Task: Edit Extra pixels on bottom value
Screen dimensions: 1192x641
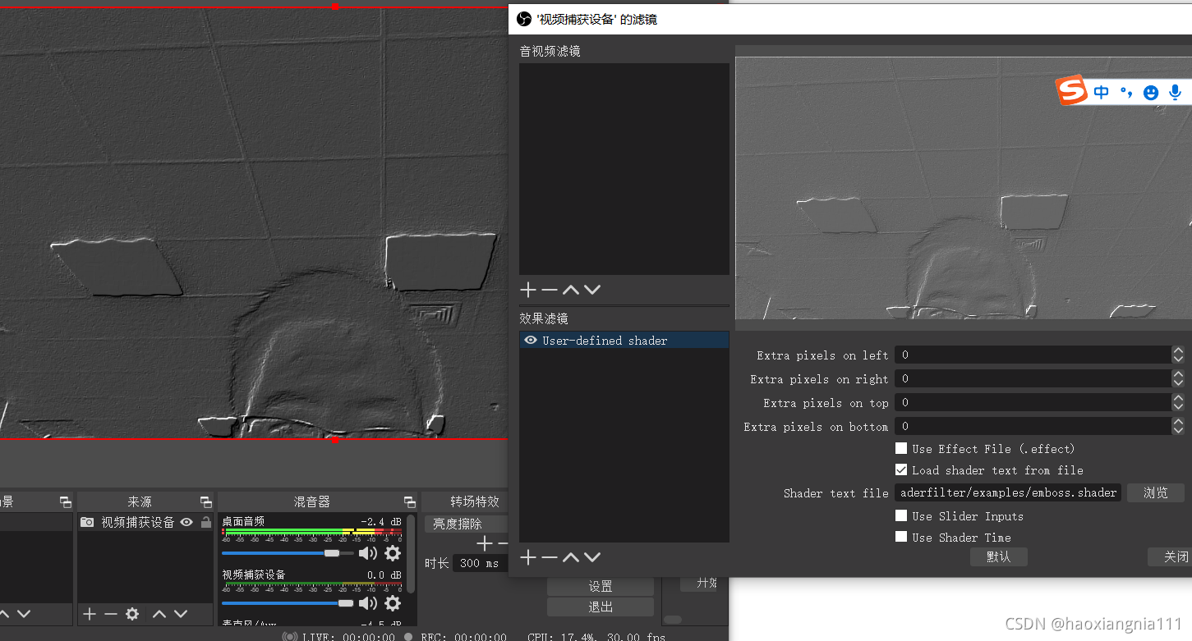Action: [1033, 426]
